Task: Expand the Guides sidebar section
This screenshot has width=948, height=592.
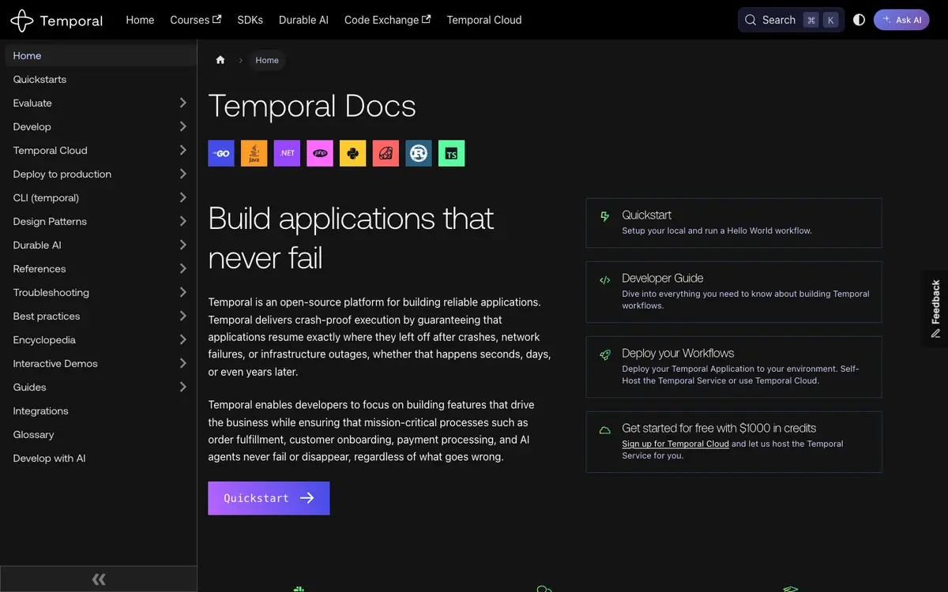Action: (182, 387)
